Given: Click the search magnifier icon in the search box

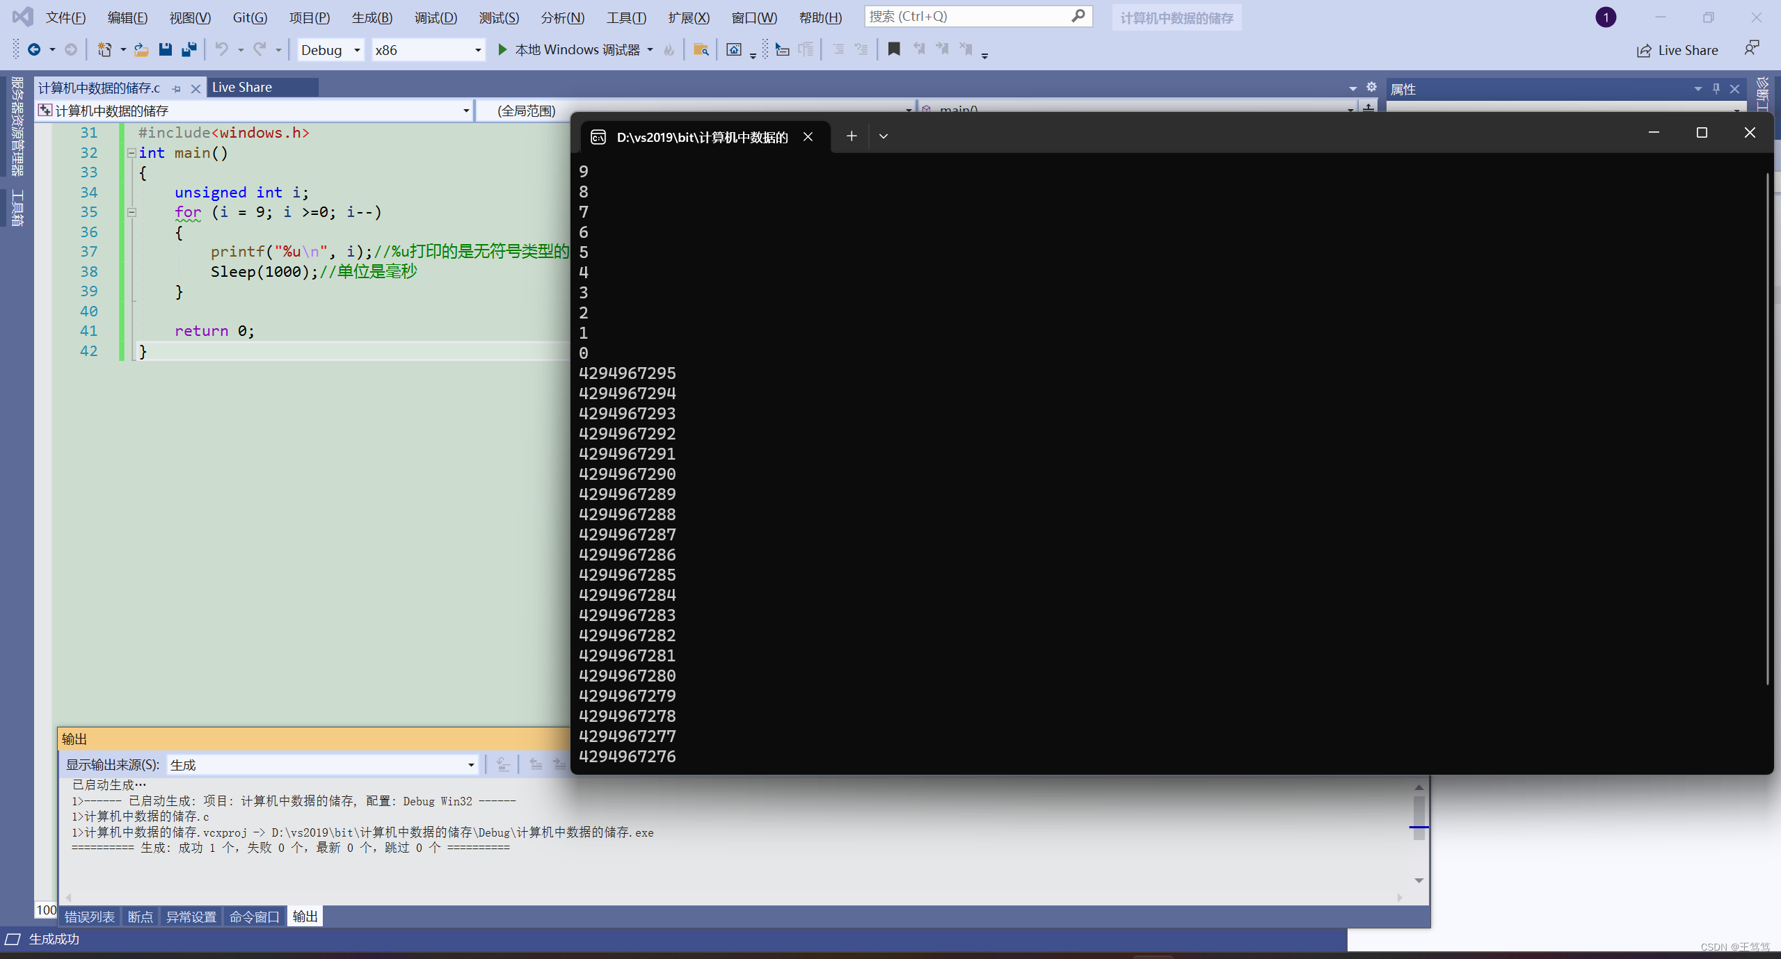Looking at the screenshot, I should [1078, 16].
